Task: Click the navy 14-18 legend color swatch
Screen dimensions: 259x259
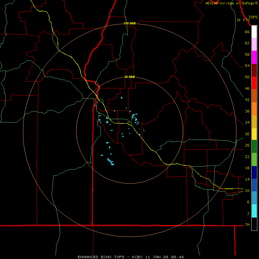Action: click(254, 172)
